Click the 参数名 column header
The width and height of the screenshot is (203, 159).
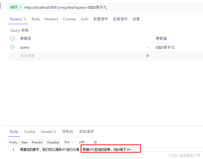(x=26, y=38)
